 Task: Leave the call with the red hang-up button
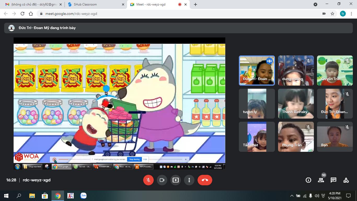pos(205,180)
